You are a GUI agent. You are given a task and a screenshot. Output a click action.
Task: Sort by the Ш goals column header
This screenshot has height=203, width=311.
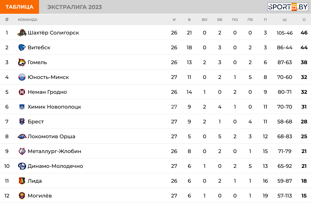pyautogui.click(x=285, y=20)
